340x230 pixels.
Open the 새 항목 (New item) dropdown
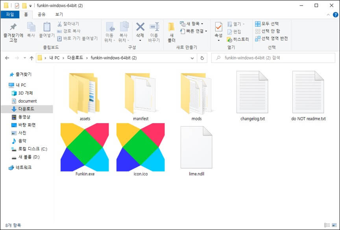coord(192,24)
